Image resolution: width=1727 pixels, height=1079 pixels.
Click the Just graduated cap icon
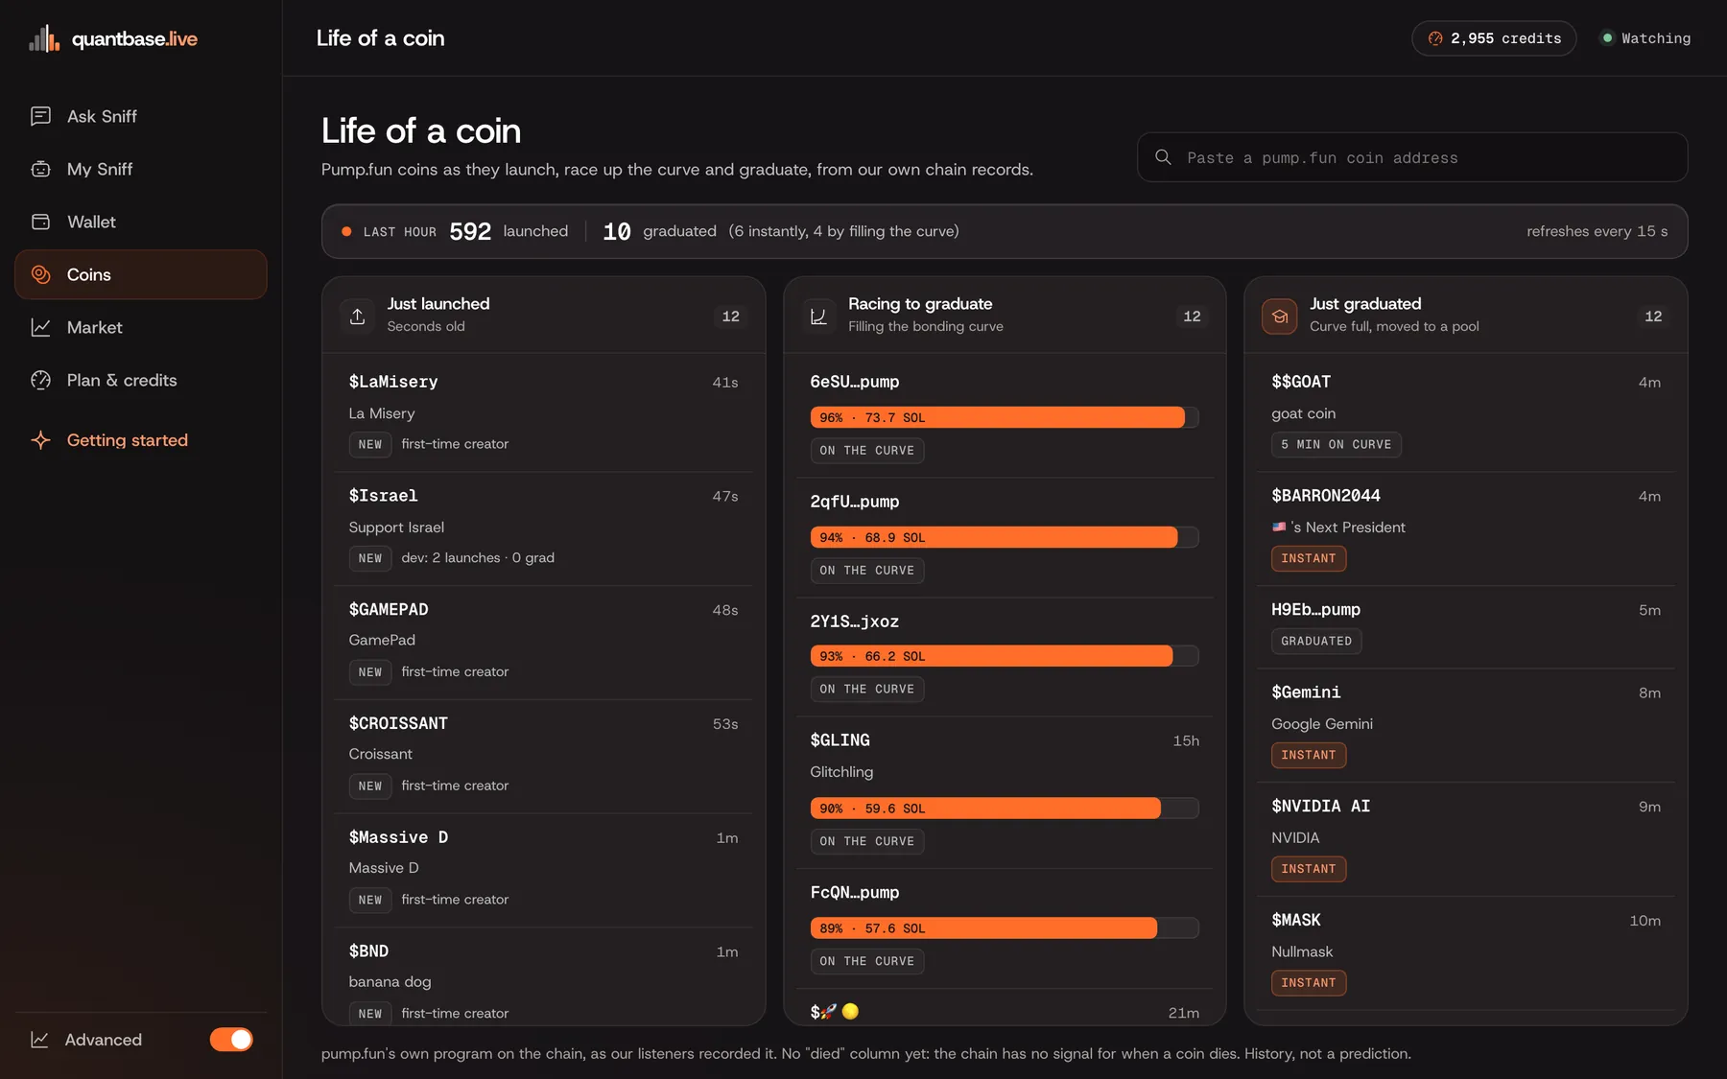1280,316
